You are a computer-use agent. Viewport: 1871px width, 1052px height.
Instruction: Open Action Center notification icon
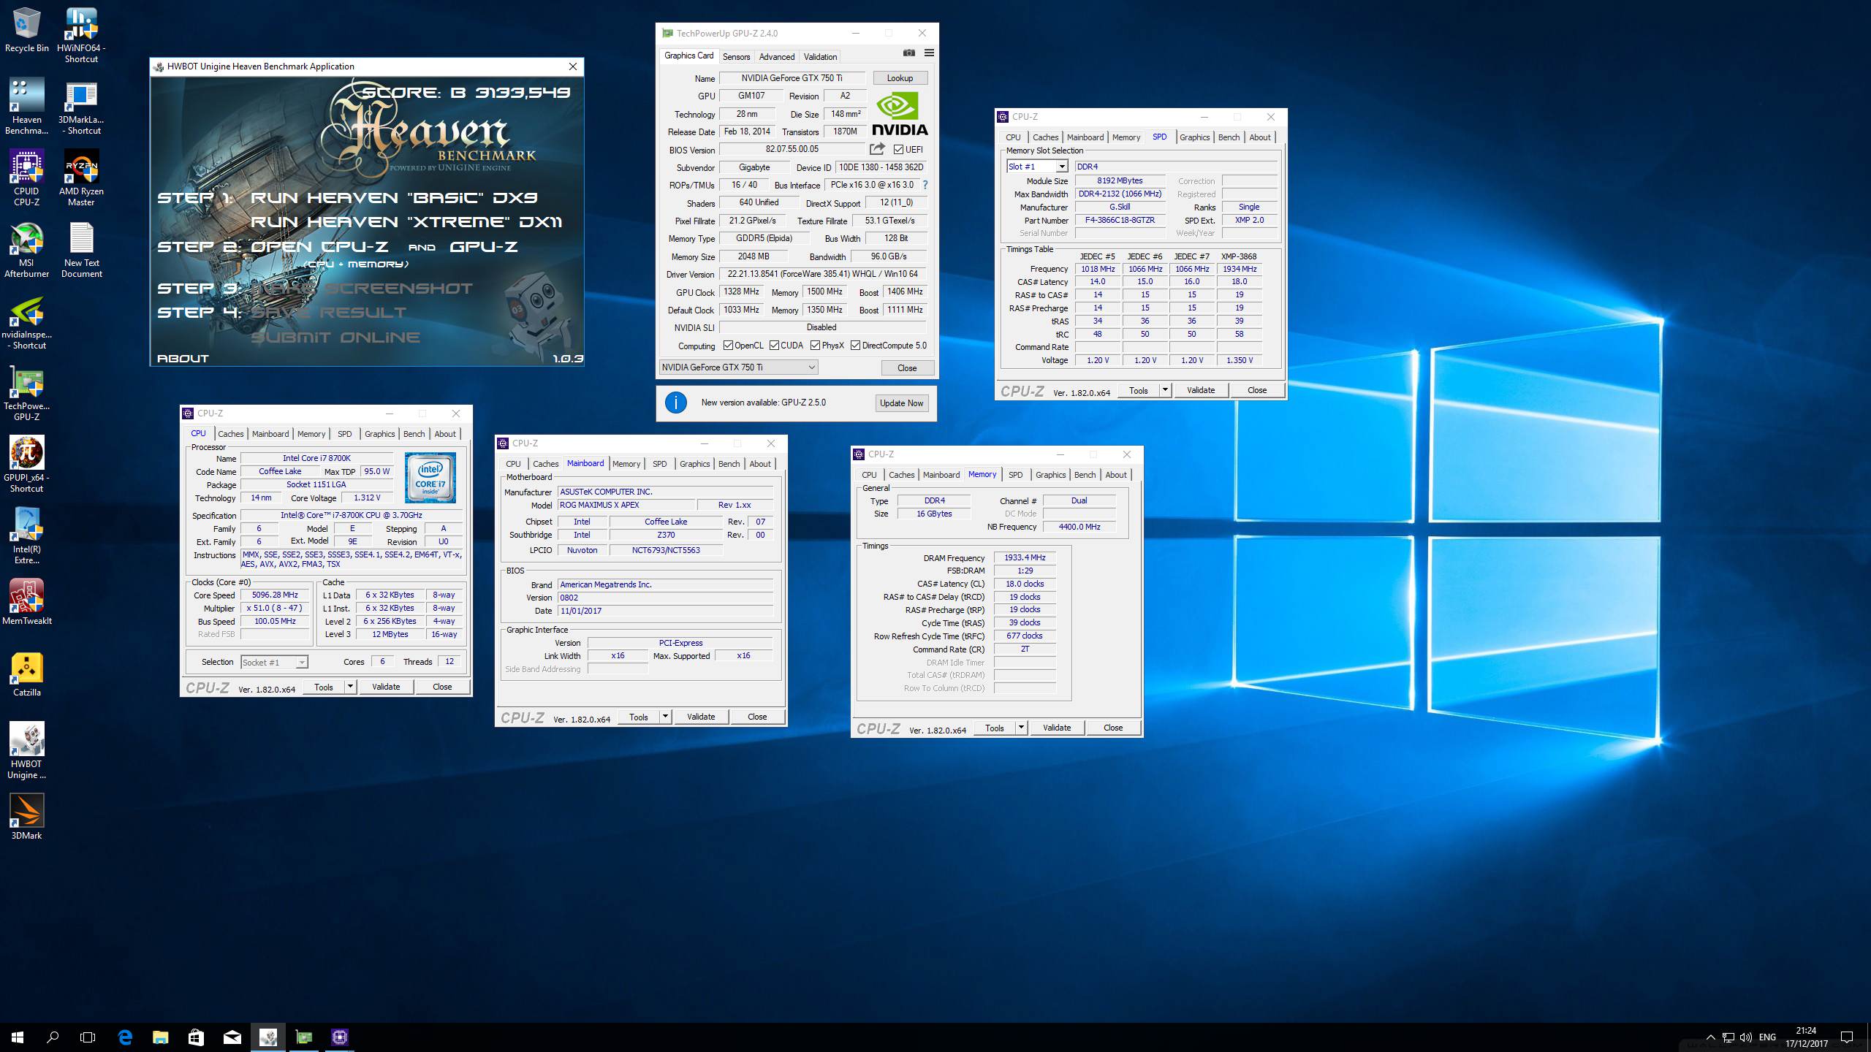tap(1847, 1037)
